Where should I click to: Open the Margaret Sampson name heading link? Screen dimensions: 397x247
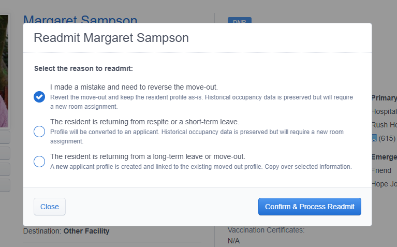pyautogui.click(x=80, y=19)
